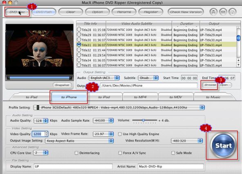Click the DVD Path button
This screenshot has height=174, width=242.
pyautogui.click(x=44, y=12)
